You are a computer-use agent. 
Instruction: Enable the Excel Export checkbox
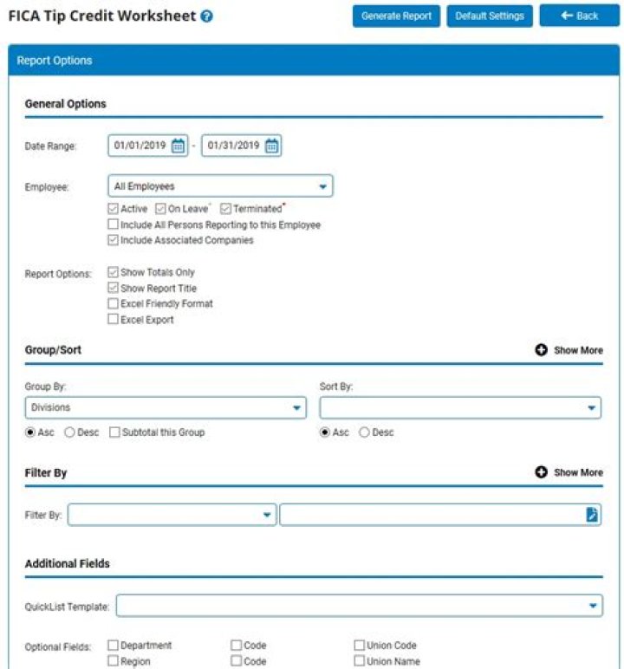pos(114,320)
